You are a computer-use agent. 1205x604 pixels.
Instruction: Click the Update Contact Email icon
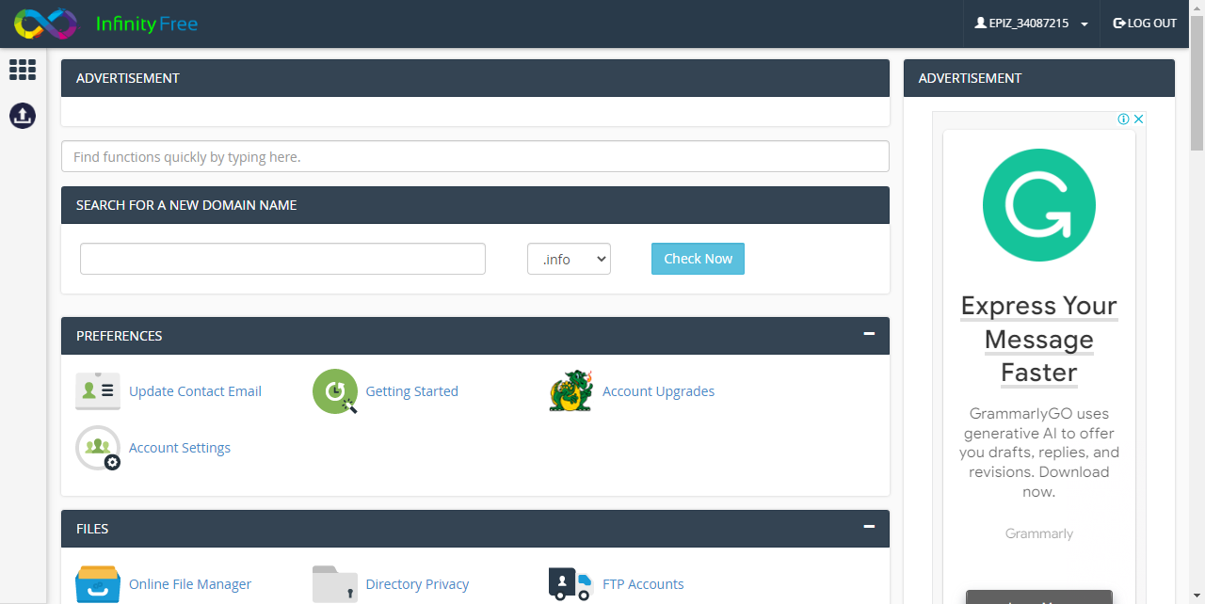click(x=98, y=391)
